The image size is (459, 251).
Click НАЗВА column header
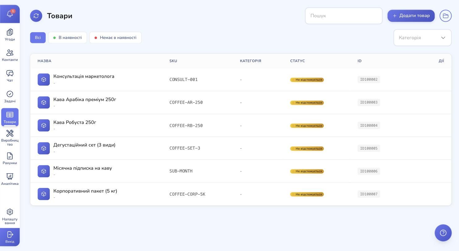click(x=45, y=61)
